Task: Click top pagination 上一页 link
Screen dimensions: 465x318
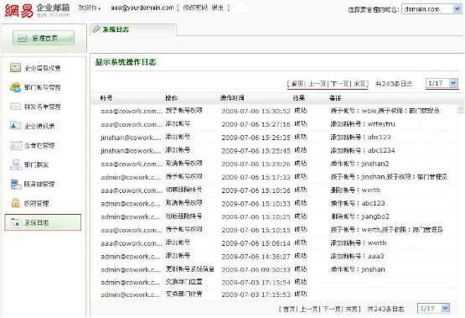Action: pos(318,84)
